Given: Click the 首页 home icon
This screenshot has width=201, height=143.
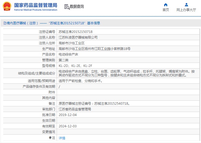Looking at the screenshot, I should 166,5.
